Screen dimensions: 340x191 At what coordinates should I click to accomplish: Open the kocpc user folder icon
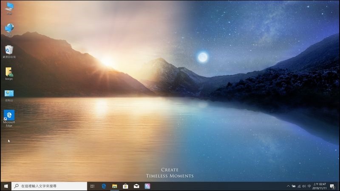(x=9, y=74)
